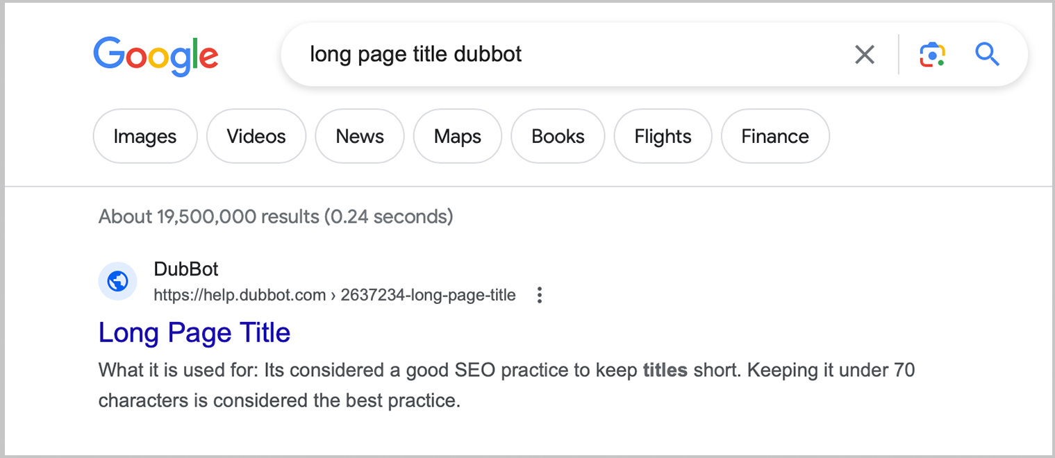Image resolution: width=1055 pixels, height=458 pixels.
Task: Click inside the search query input box
Action: [486, 54]
